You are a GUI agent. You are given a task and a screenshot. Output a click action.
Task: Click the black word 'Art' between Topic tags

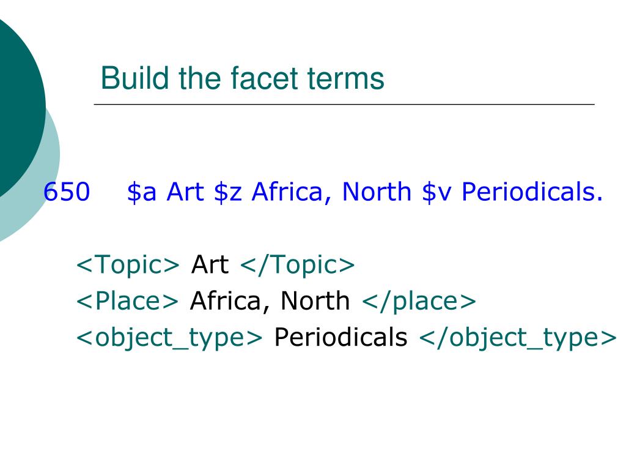pos(210,264)
